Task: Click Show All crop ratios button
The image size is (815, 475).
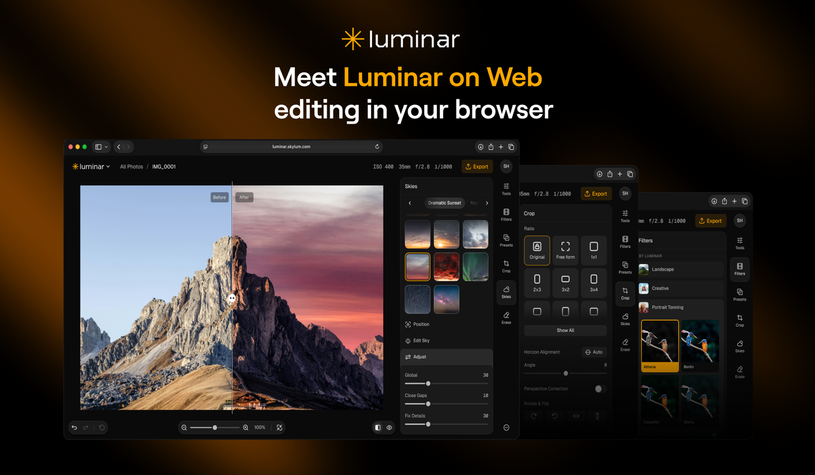Action: [x=565, y=331]
